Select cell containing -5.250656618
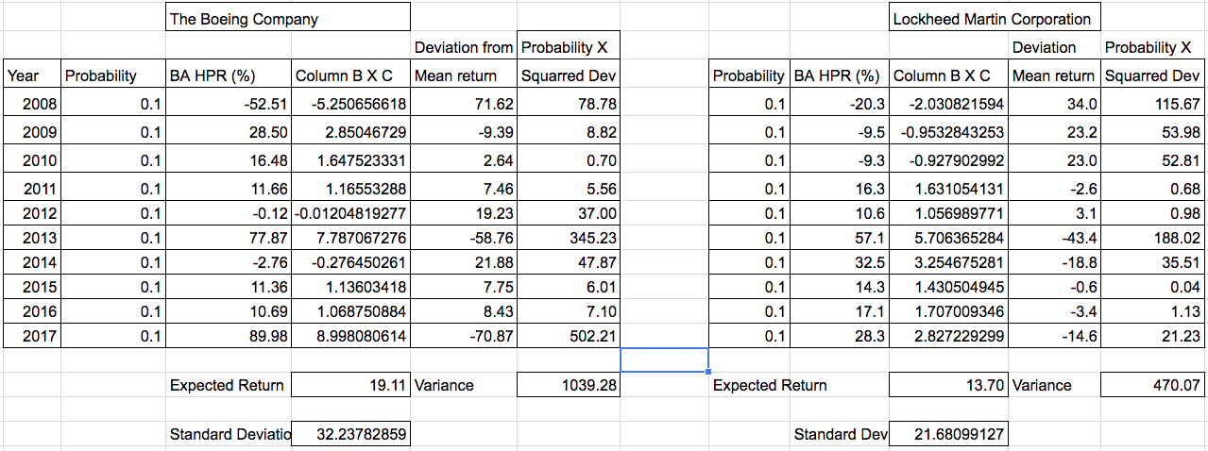The width and height of the screenshot is (1208, 451). pos(351,104)
